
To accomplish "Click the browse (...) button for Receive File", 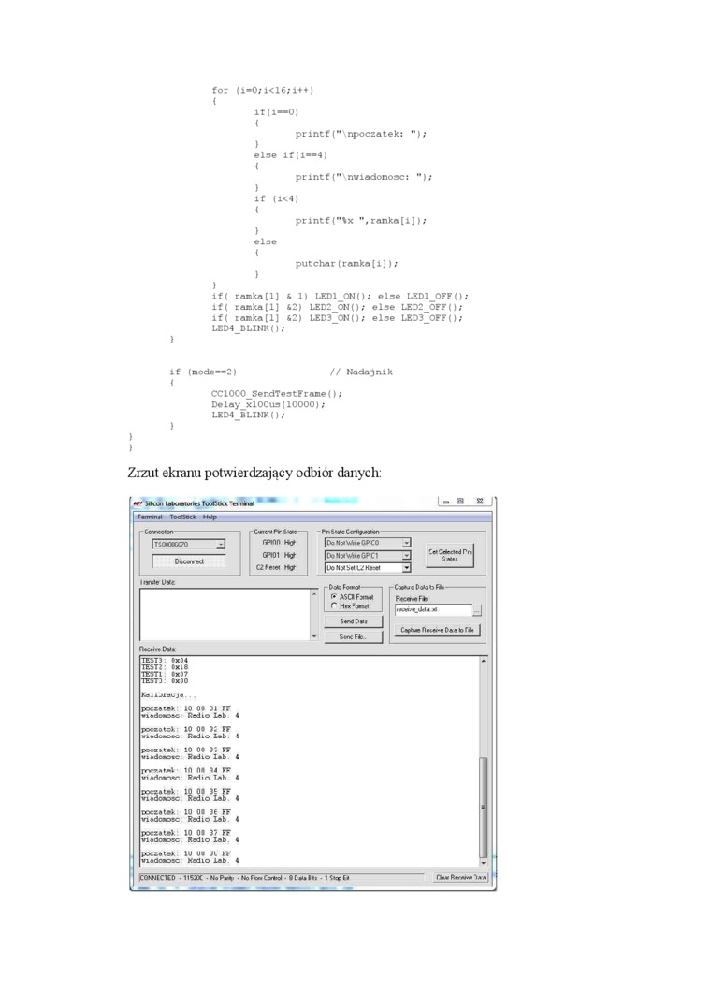I will [x=476, y=609].
